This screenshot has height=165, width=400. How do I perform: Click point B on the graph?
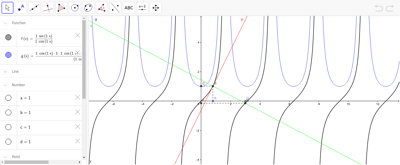pyautogui.click(x=213, y=86)
